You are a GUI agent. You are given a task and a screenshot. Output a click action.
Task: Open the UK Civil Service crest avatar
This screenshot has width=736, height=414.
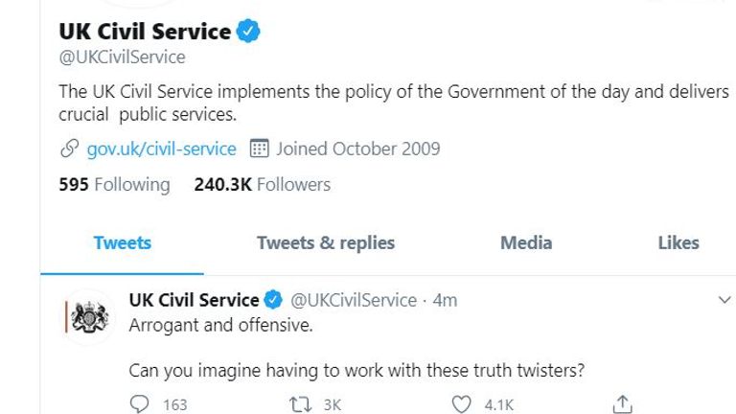[88, 317]
